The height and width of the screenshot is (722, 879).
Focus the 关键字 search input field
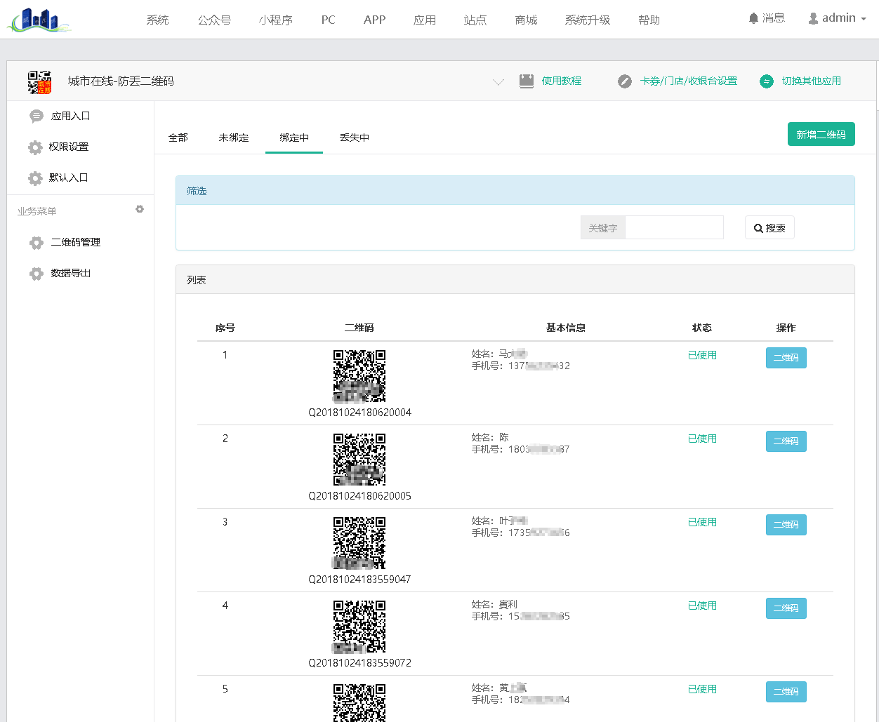(674, 227)
